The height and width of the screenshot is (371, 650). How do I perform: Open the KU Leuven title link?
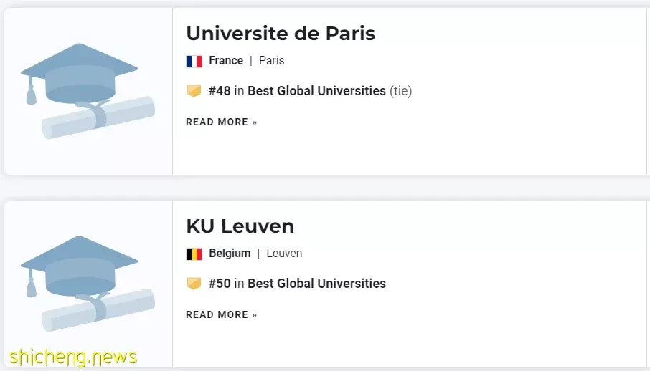(x=240, y=226)
